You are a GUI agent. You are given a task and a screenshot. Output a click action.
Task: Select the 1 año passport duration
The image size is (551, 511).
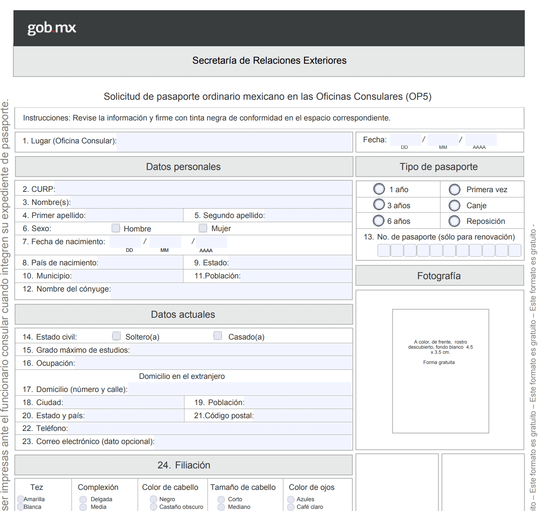coord(379,189)
